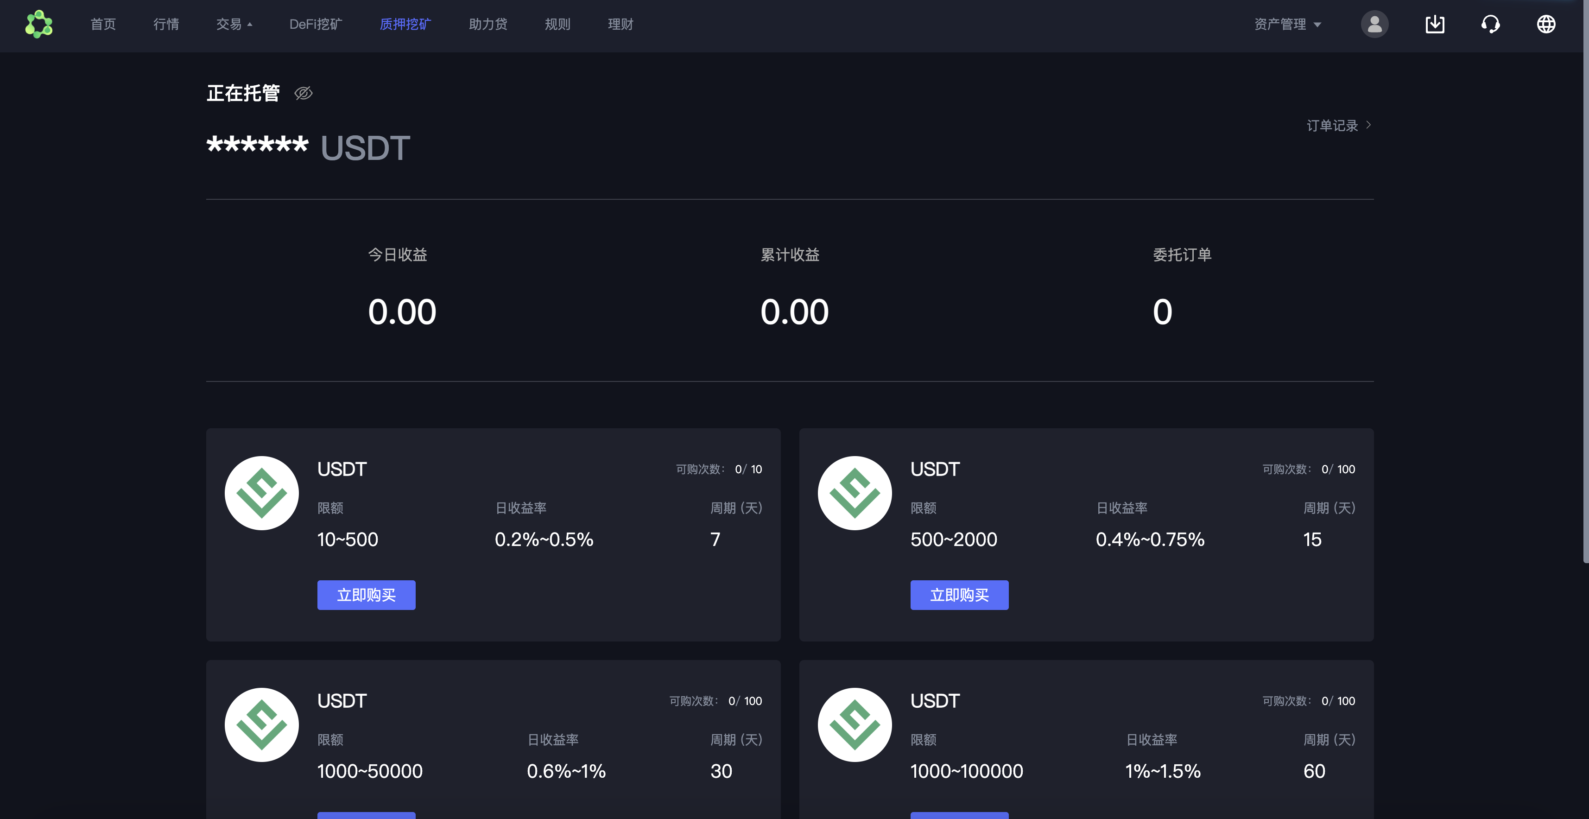Screen dimensions: 1589x819
Task: Click the green site logo icon
Action: click(39, 24)
